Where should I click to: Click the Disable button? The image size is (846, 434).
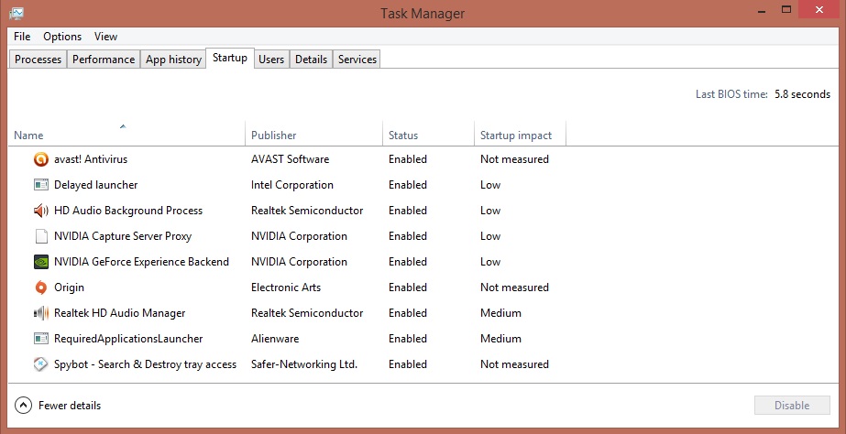[x=792, y=406]
